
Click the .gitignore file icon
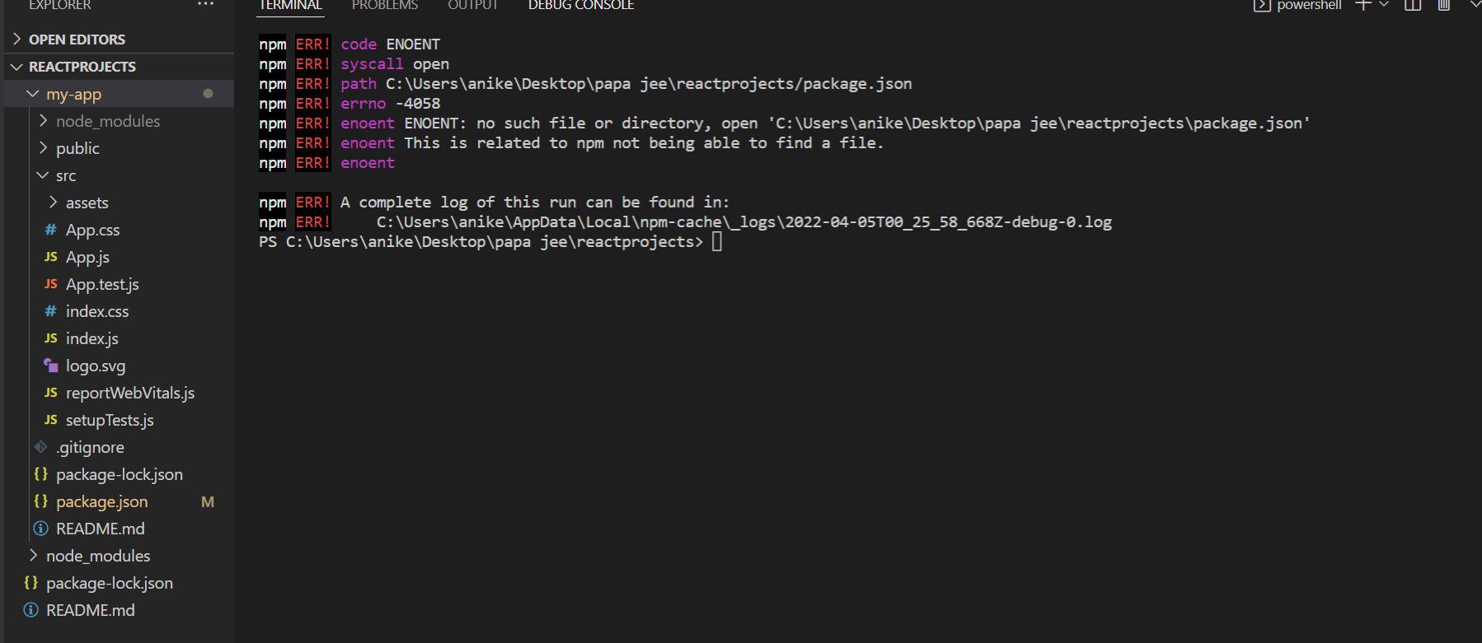coord(40,447)
